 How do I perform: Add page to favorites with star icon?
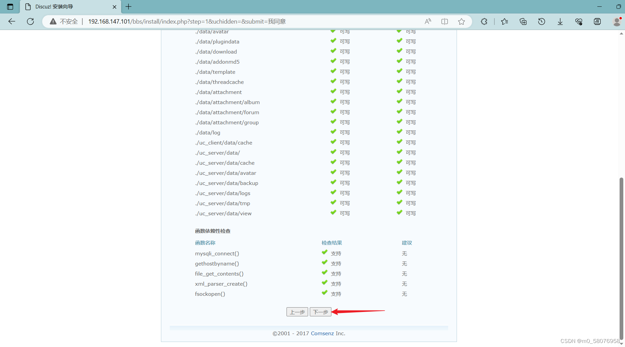(461, 22)
